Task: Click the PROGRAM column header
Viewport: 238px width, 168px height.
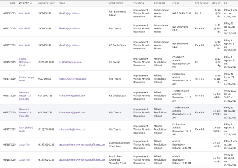Action: pos(159,3)
